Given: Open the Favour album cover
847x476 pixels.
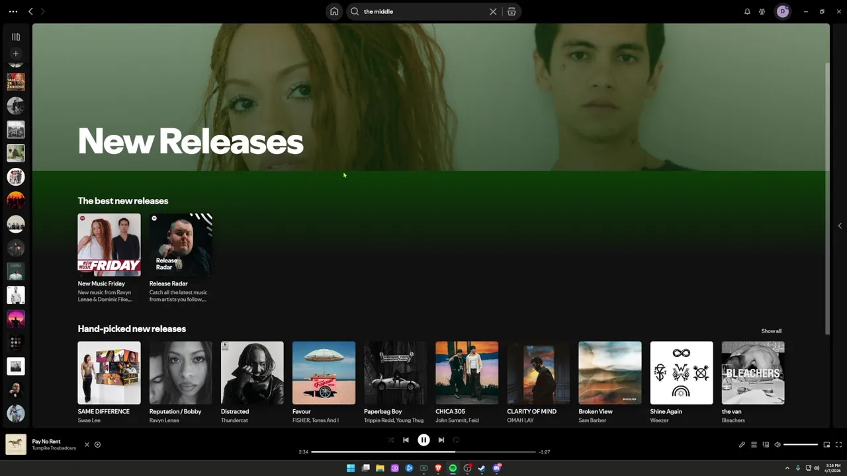Looking at the screenshot, I should [324, 373].
